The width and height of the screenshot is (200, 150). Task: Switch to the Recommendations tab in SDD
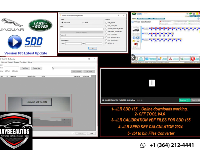[x=159, y=18]
